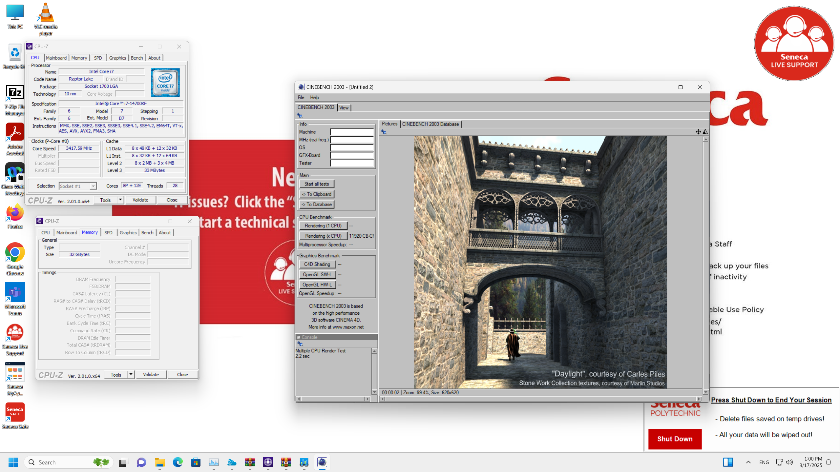Click the Seneca Live Support round badge
840x472 pixels.
tap(794, 43)
